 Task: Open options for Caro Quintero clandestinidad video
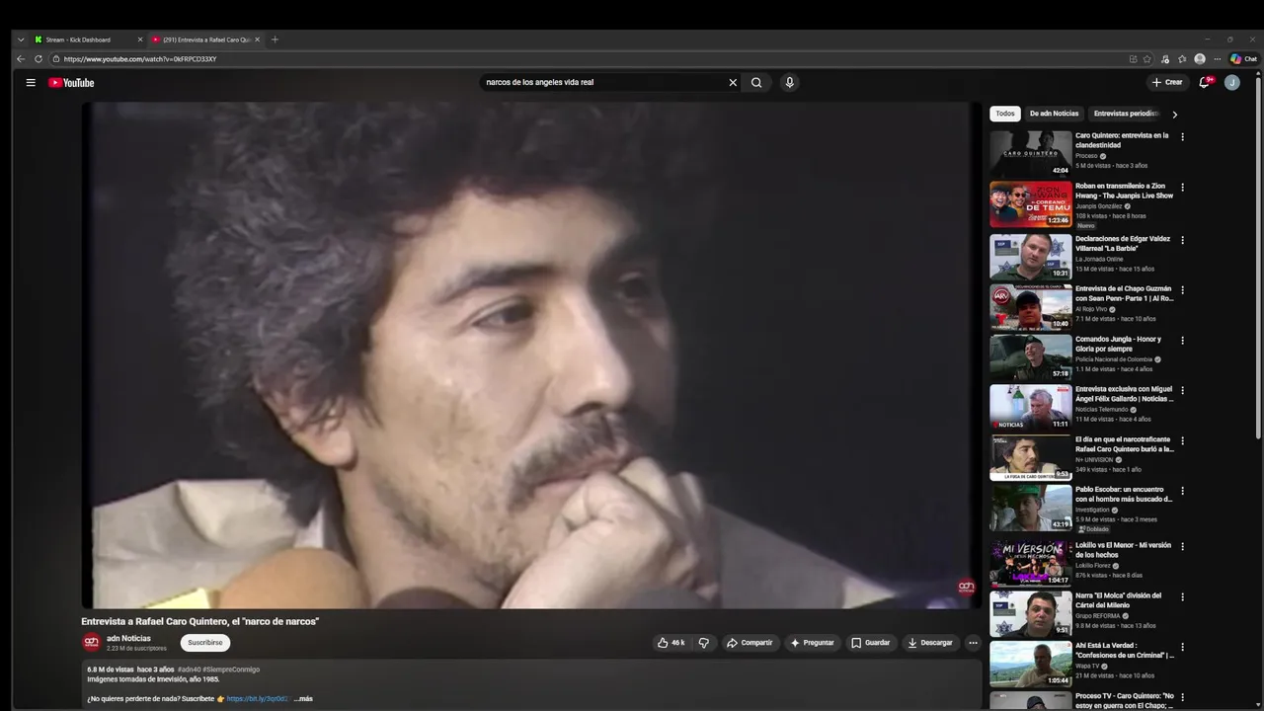coord(1182,137)
